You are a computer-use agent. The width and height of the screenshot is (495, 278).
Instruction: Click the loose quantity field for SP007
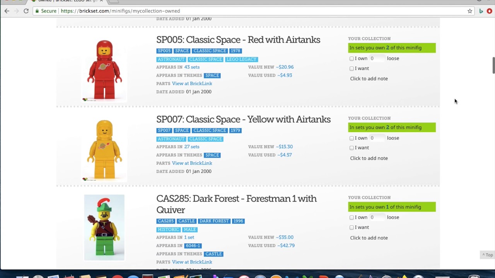pyautogui.click(x=377, y=138)
